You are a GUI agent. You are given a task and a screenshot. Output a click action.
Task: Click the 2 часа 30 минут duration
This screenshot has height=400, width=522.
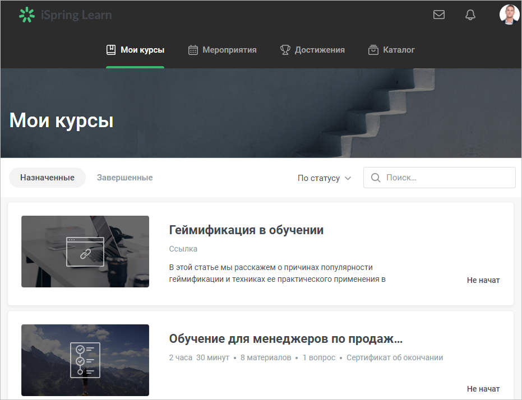point(199,357)
